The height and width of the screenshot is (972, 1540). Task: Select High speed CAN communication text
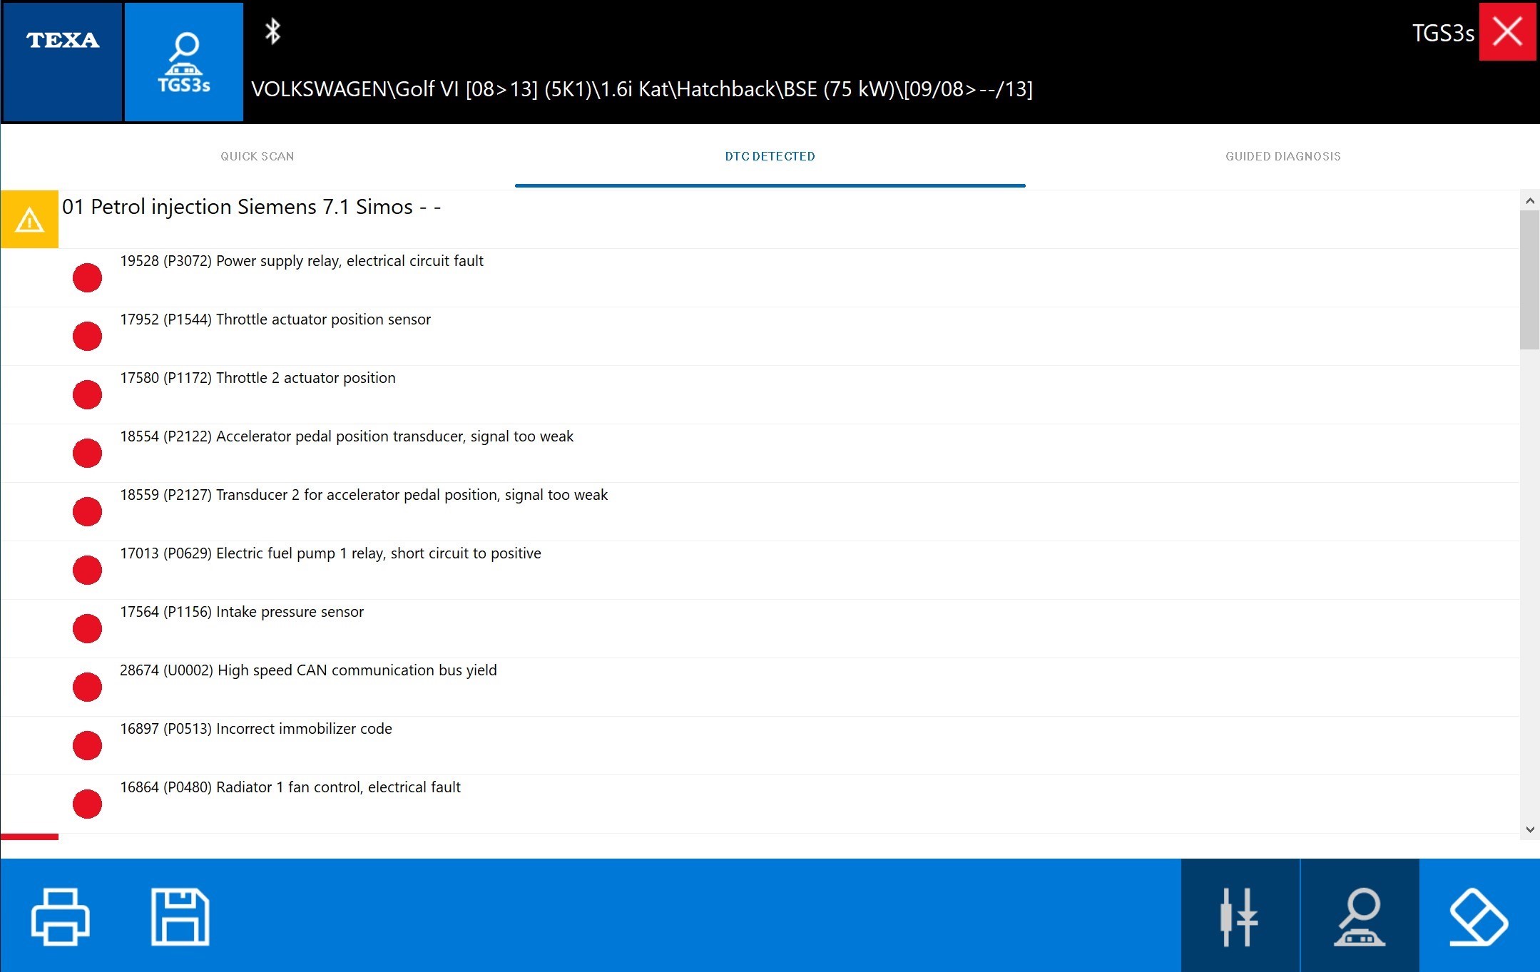click(x=308, y=670)
